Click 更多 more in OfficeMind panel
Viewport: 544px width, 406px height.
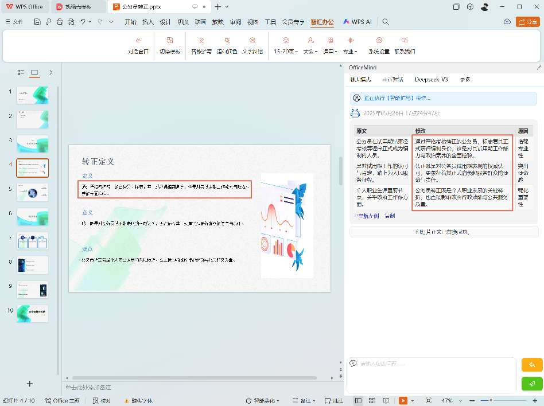[465, 79]
